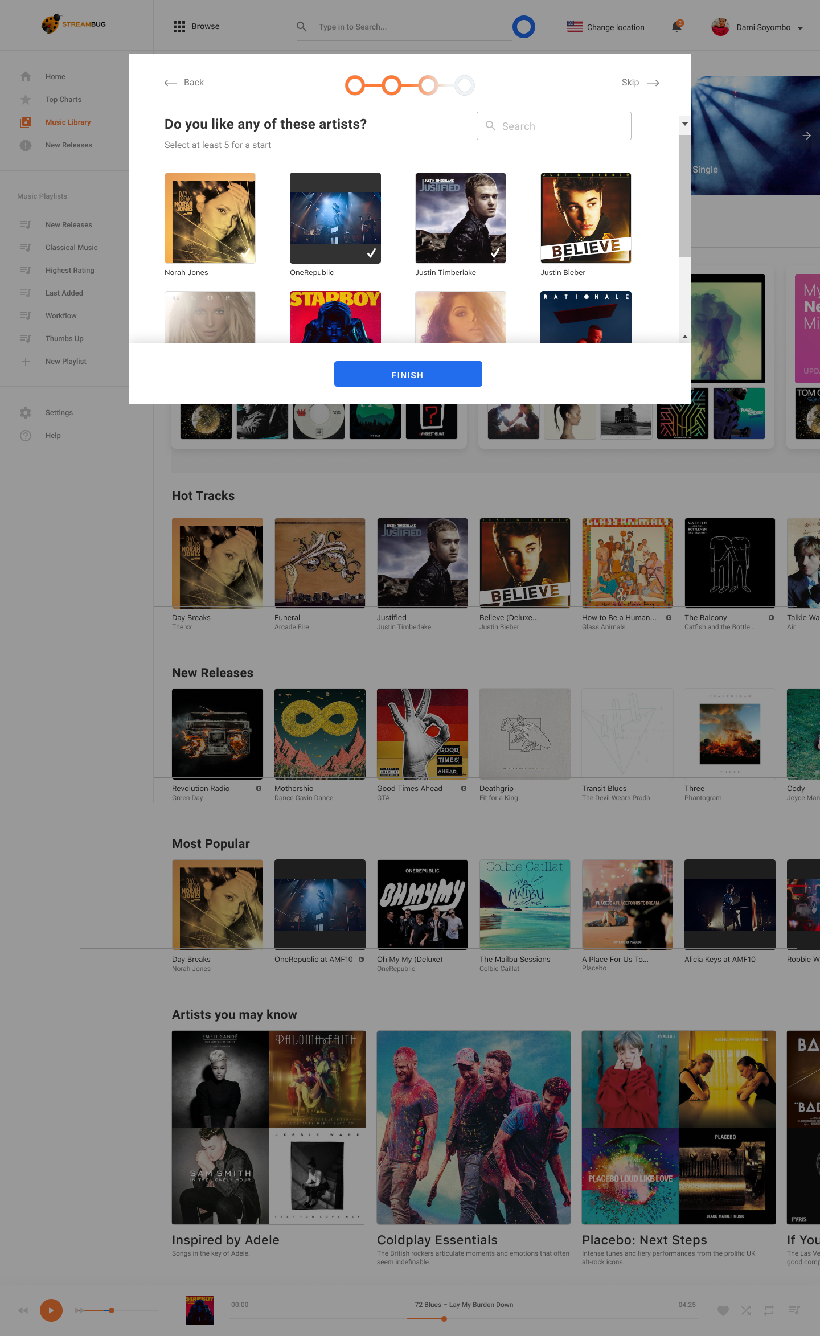Click the scroll down arrow of dialog list

coord(685,124)
